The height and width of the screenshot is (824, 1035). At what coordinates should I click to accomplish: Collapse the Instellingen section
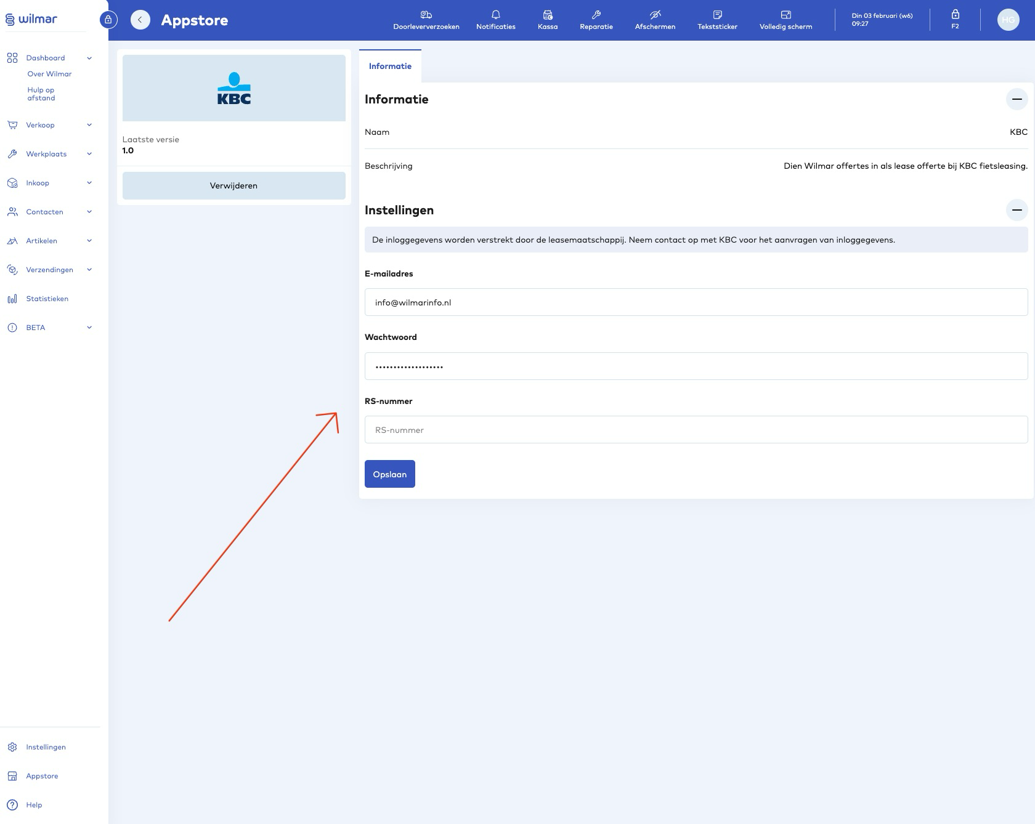point(1017,210)
